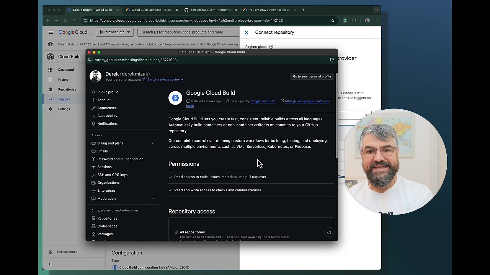Reload the Cloud console page
Viewport: 490px width, 275px height.
[65, 21]
